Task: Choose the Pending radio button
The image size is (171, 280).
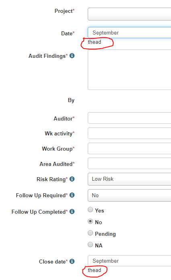Action: click(91, 233)
